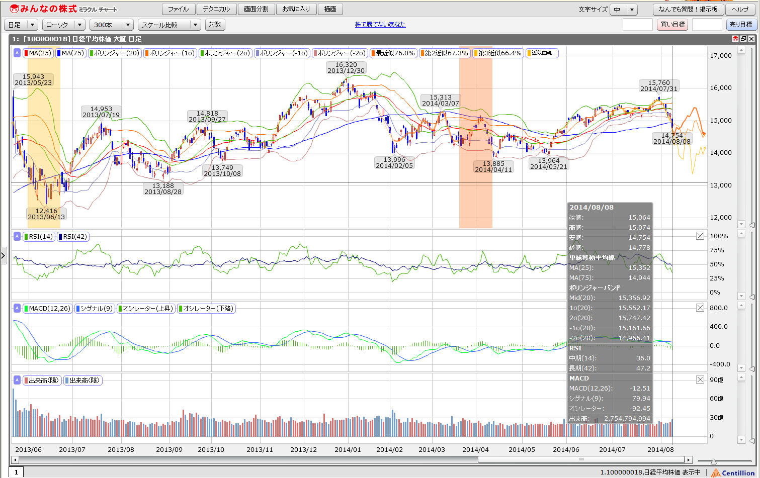Close the MACD indicator panel

(x=700, y=308)
